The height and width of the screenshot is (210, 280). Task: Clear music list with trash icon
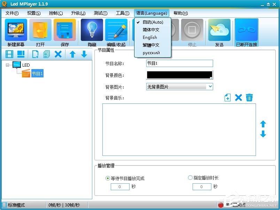[x=249, y=98]
